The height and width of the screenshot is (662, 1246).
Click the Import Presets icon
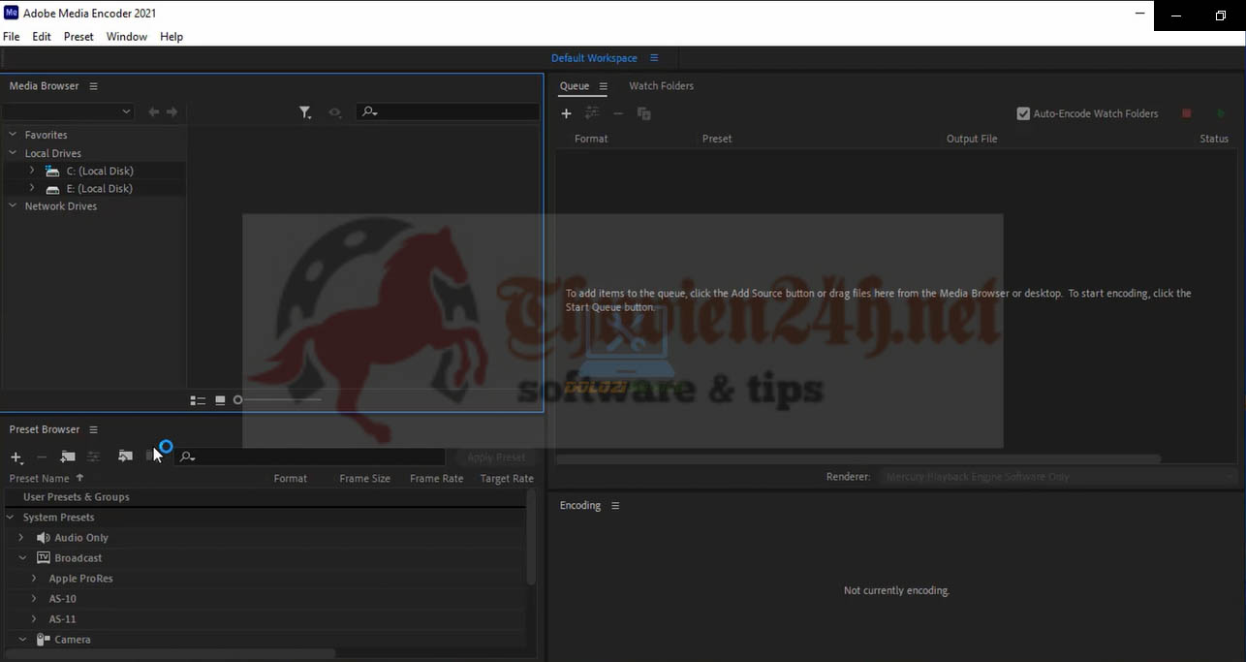pyautogui.click(x=125, y=457)
